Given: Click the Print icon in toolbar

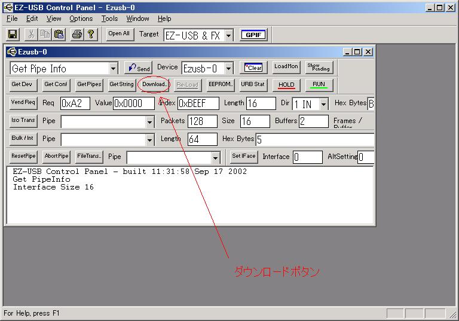Looking at the screenshot, I should (x=77, y=35).
